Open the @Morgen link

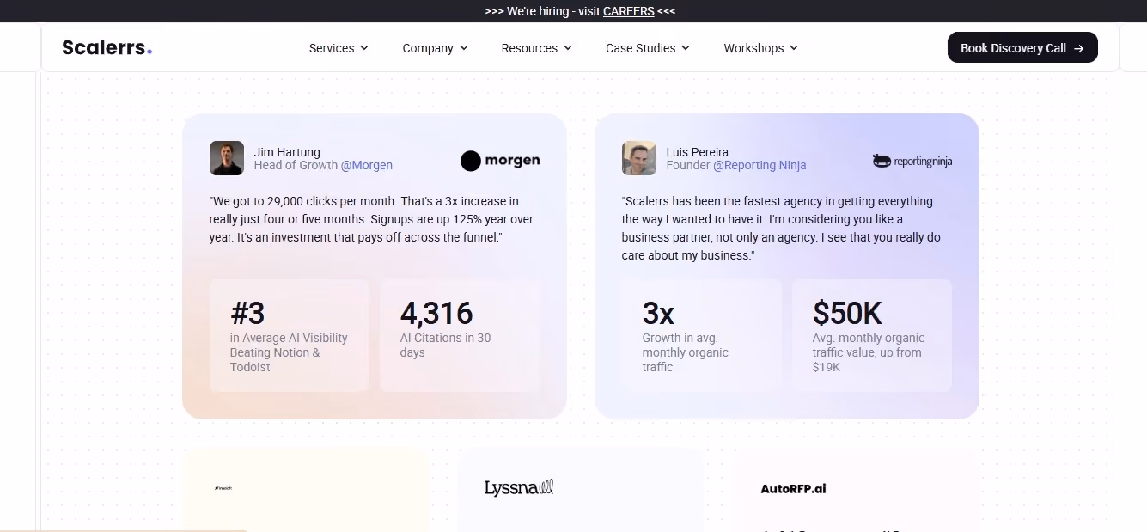367,165
